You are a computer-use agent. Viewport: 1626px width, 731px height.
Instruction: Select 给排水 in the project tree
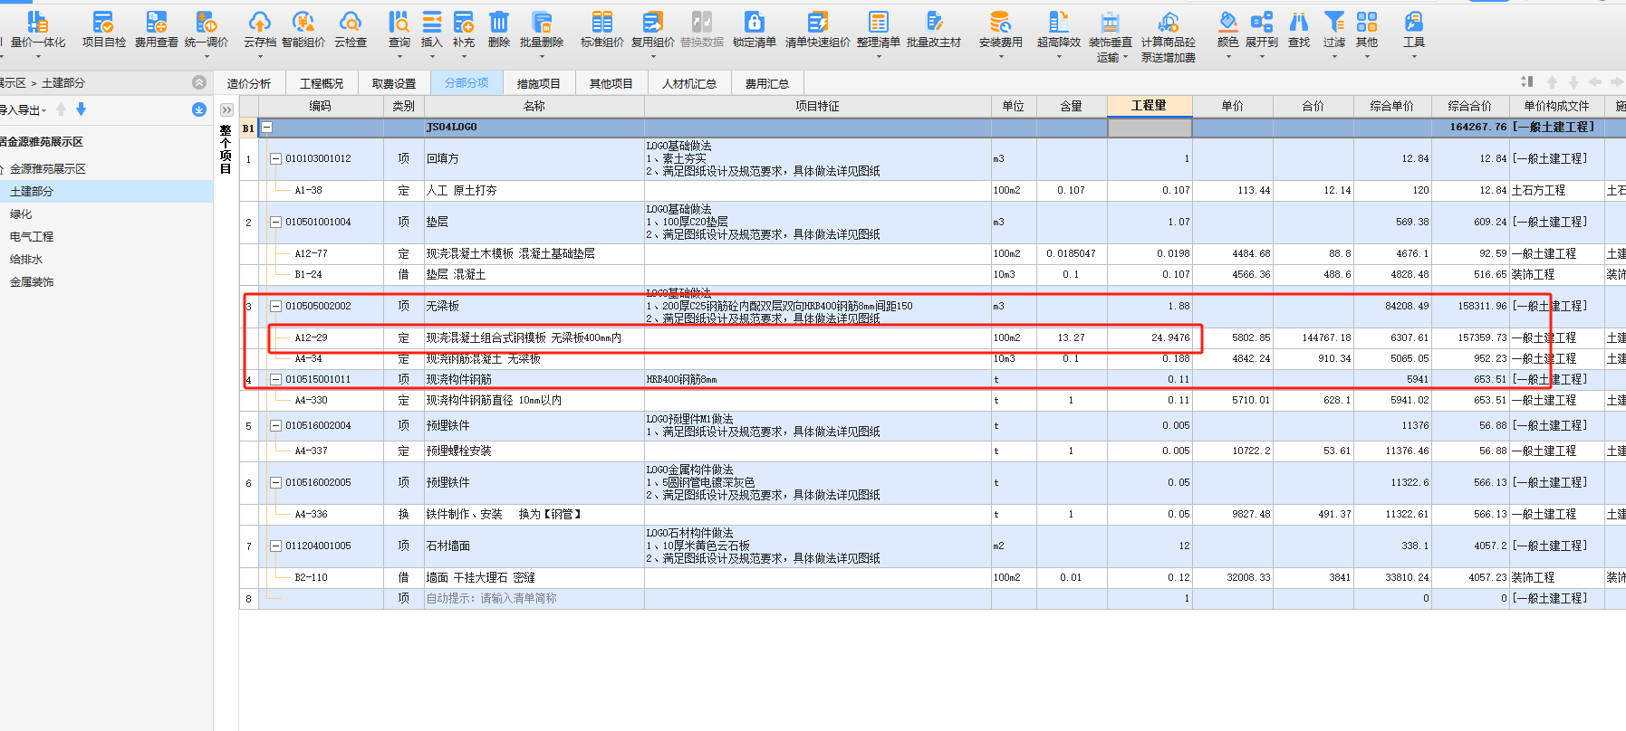coord(26,260)
